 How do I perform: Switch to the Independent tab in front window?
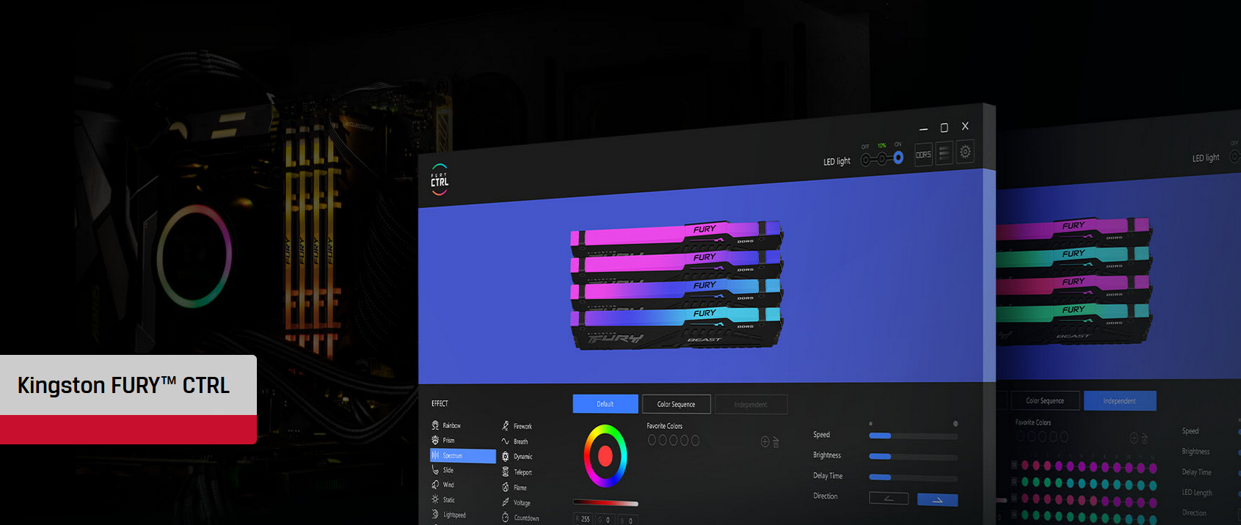pos(751,405)
